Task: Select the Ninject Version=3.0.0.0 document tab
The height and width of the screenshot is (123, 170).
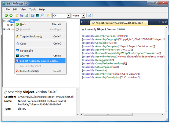Action: (x=119, y=23)
